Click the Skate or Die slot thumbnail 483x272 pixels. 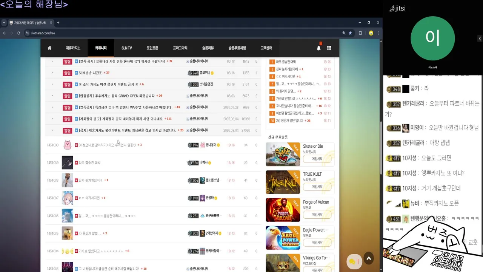click(x=283, y=154)
